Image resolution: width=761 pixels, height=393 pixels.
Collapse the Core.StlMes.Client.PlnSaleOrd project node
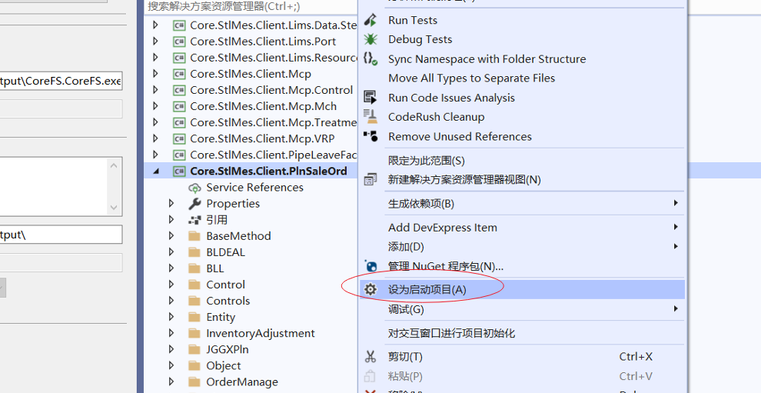(x=156, y=172)
